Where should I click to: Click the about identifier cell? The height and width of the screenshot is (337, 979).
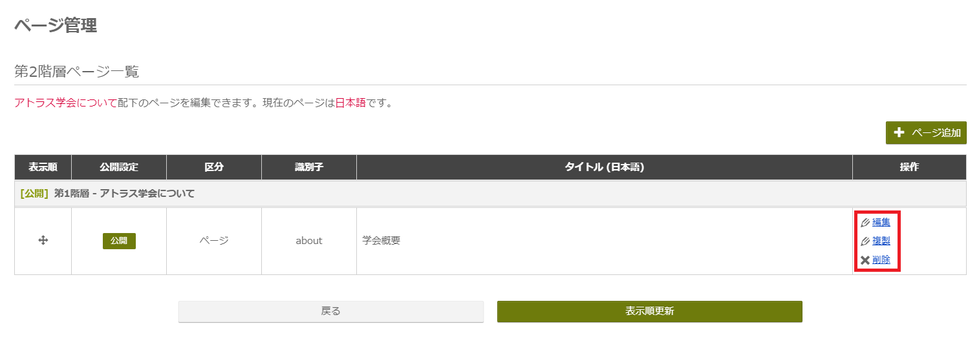309,241
